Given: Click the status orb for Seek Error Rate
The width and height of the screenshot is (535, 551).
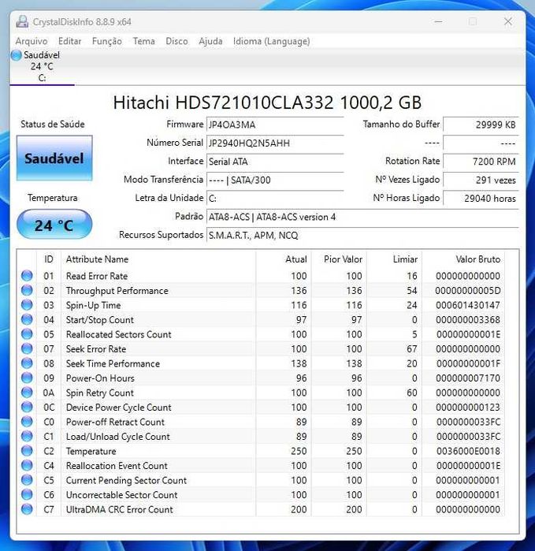Looking at the screenshot, I should click(27, 348).
